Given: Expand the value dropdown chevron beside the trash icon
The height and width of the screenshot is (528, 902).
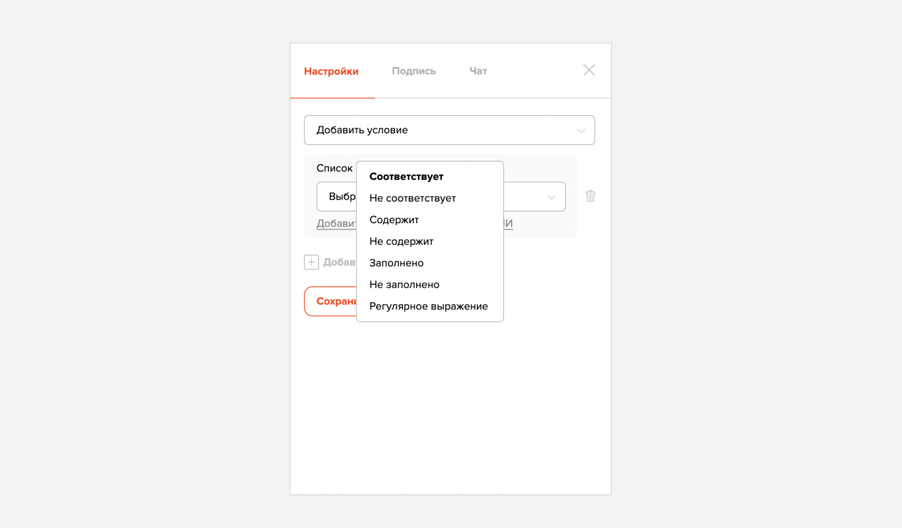Looking at the screenshot, I should click(x=551, y=197).
